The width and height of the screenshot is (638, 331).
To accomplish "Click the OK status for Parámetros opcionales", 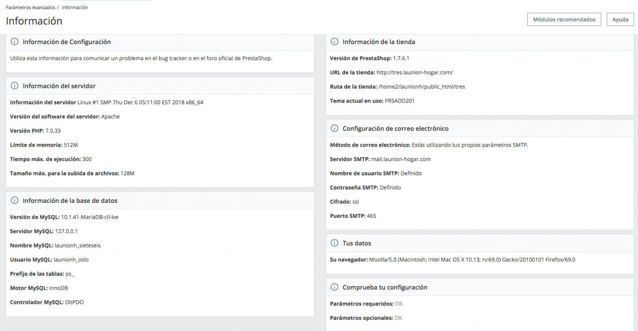I will point(398,318).
